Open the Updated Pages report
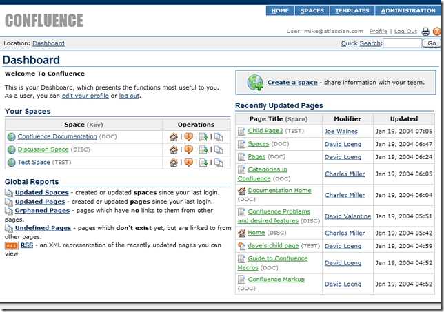Viewport: 444px width, 312px height. click(x=40, y=202)
